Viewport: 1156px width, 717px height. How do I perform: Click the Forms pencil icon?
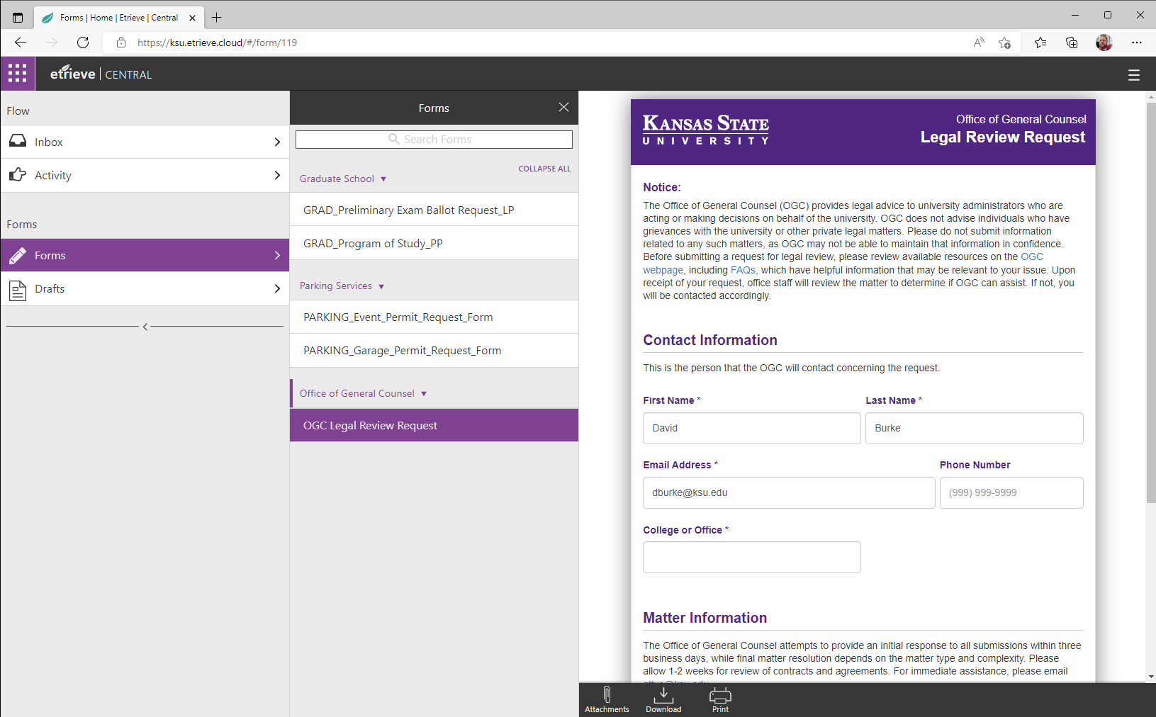click(x=18, y=255)
